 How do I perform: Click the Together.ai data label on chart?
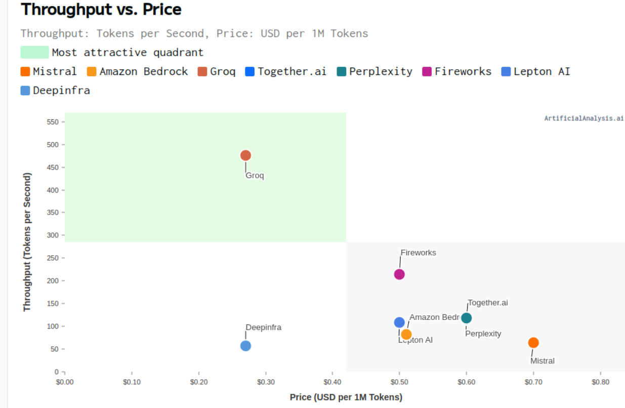487,303
